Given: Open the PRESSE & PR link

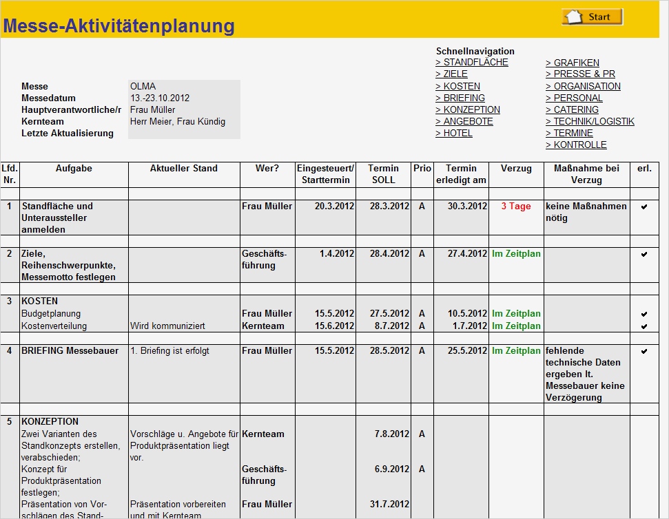Looking at the screenshot, I should coord(580,74).
